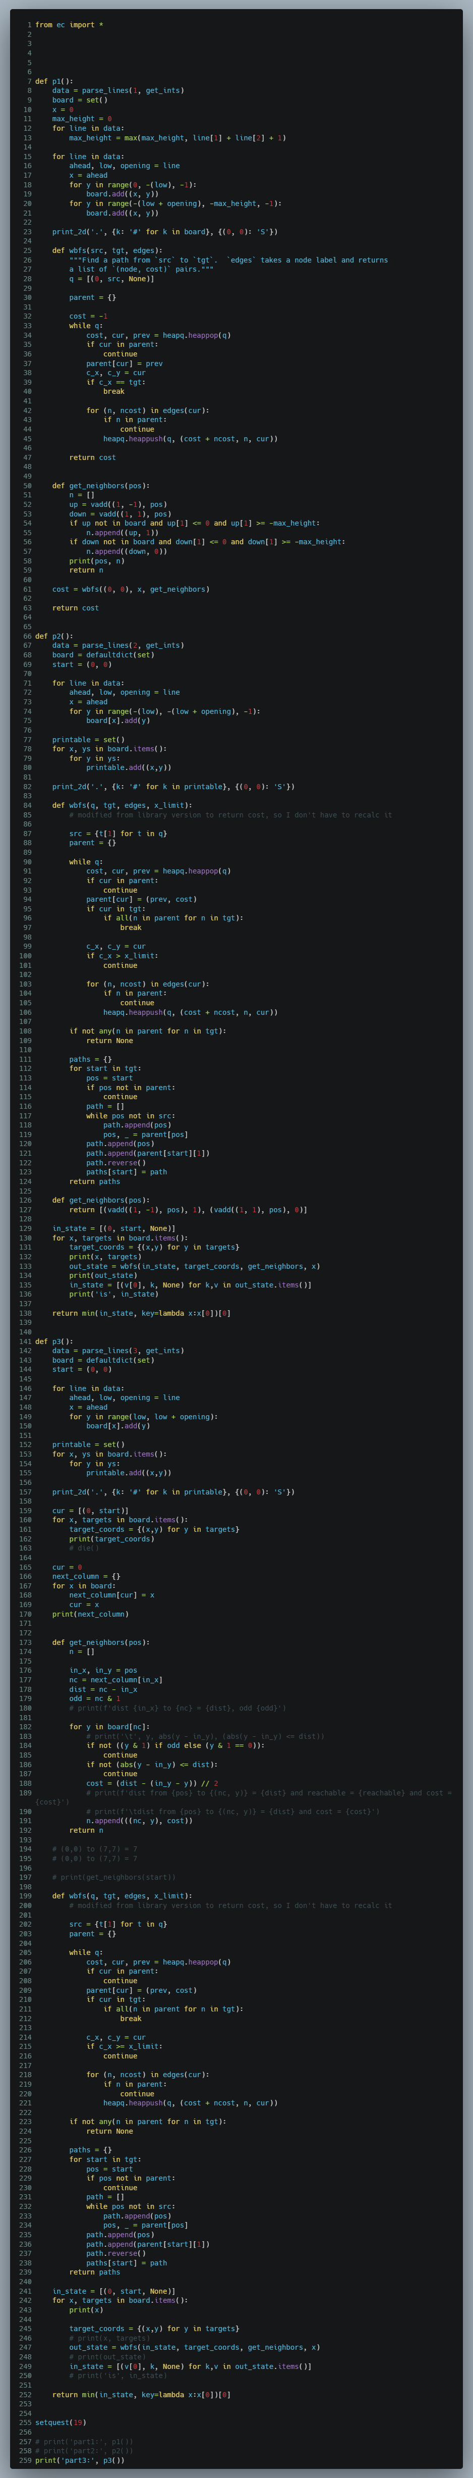The height and width of the screenshot is (2478, 473).
Task: Click the 'board = set()' line
Action: [x=80, y=100]
